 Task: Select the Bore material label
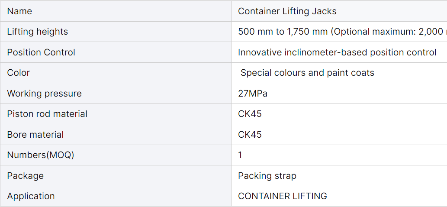pyautogui.click(x=35, y=134)
